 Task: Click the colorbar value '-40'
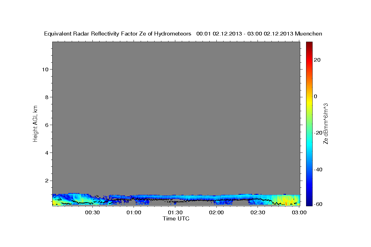318,170
